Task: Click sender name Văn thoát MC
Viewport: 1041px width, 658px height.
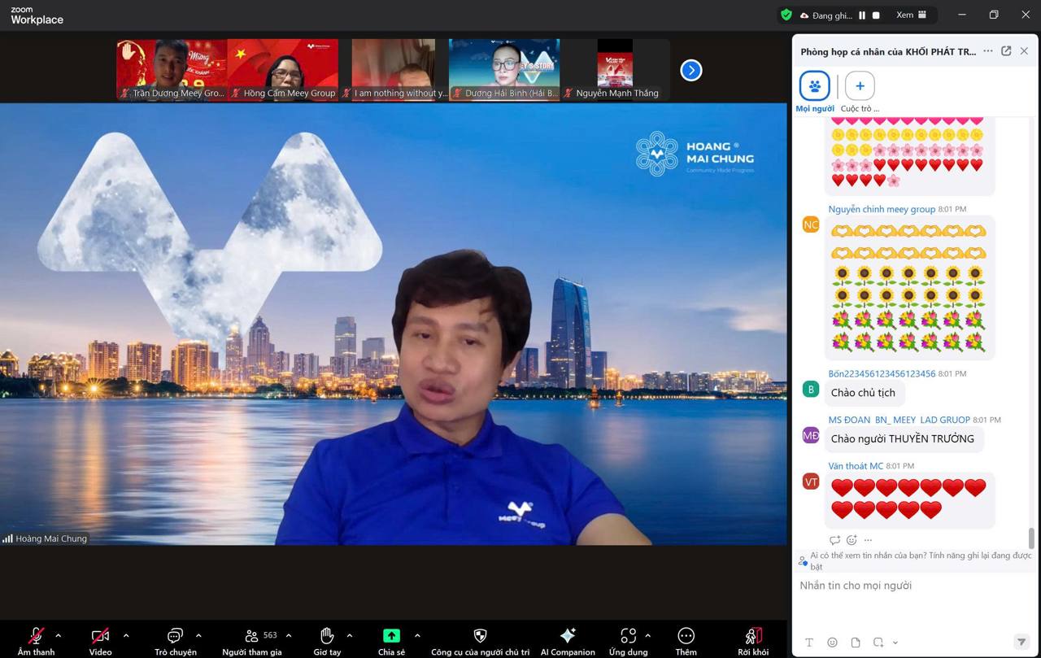Action: pos(856,466)
